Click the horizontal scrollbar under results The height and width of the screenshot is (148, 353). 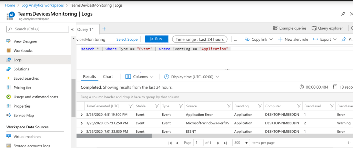point(114,136)
